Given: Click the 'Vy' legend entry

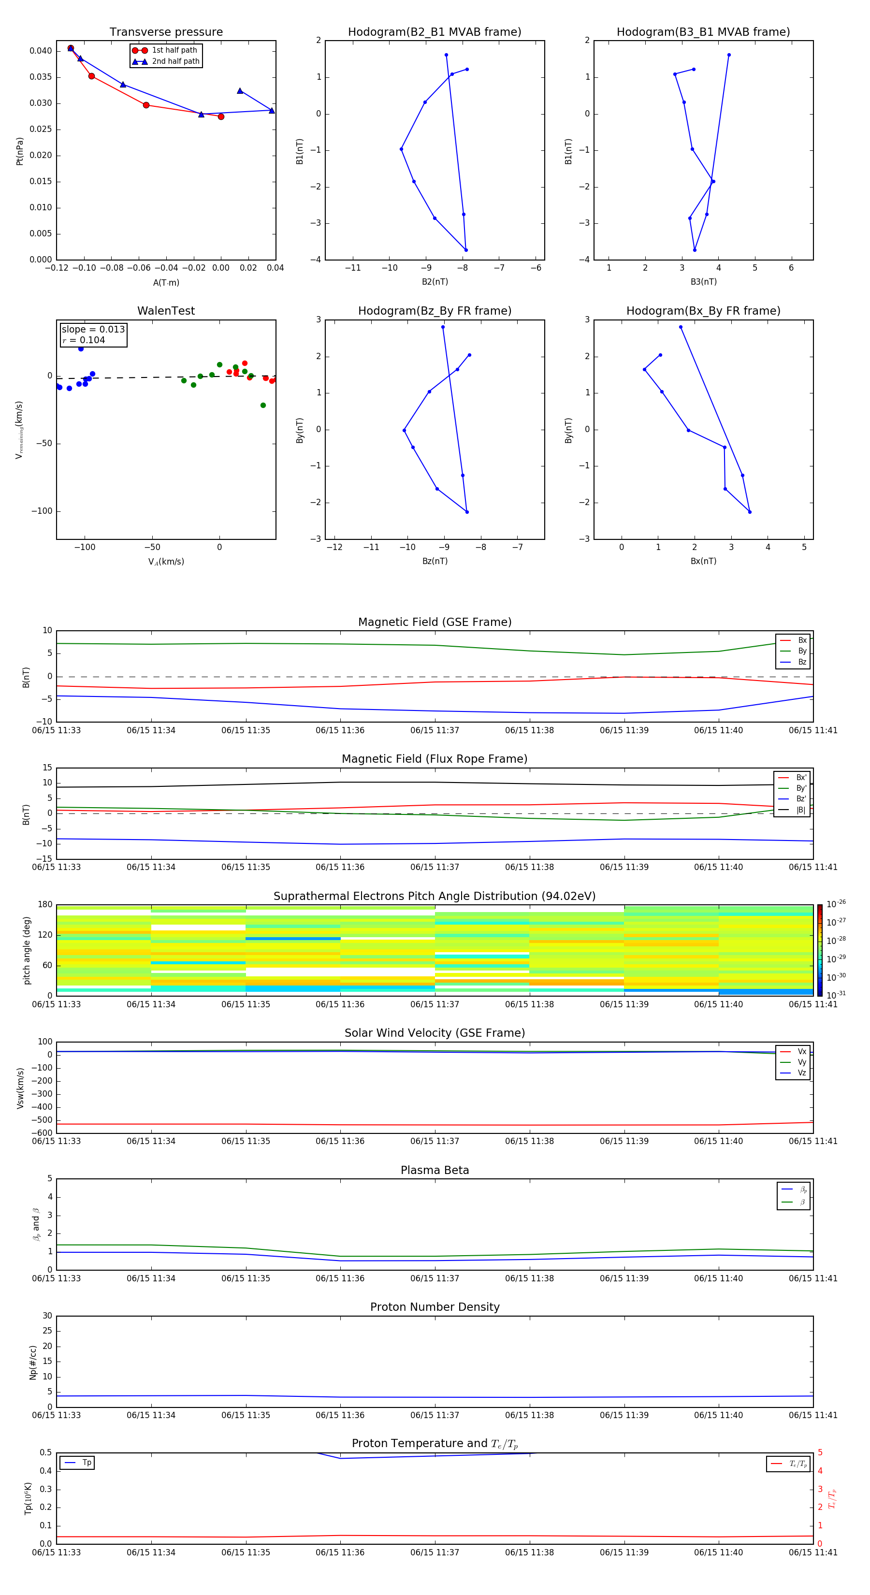Looking at the screenshot, I should pyautogui.click(x=794, y=1062).
